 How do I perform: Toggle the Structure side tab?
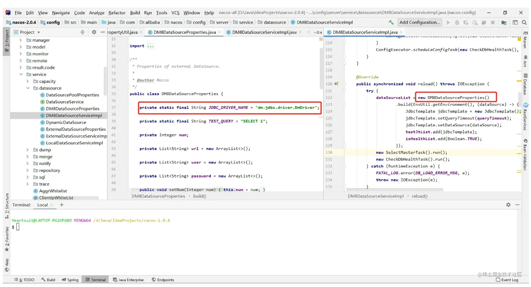click(x=7, y=206)
